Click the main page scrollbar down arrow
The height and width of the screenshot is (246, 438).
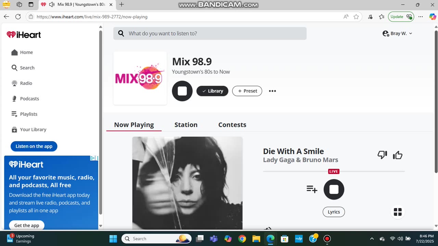(x=436, y=226)
